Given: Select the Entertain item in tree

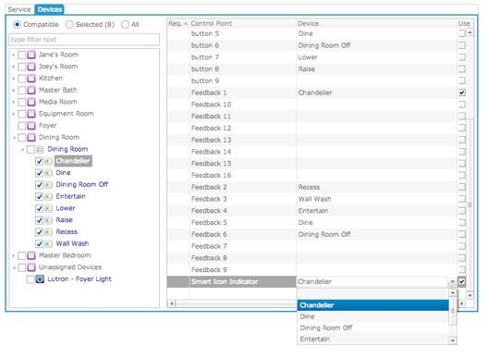Looking at the screenshot, I should coord(71,196).
